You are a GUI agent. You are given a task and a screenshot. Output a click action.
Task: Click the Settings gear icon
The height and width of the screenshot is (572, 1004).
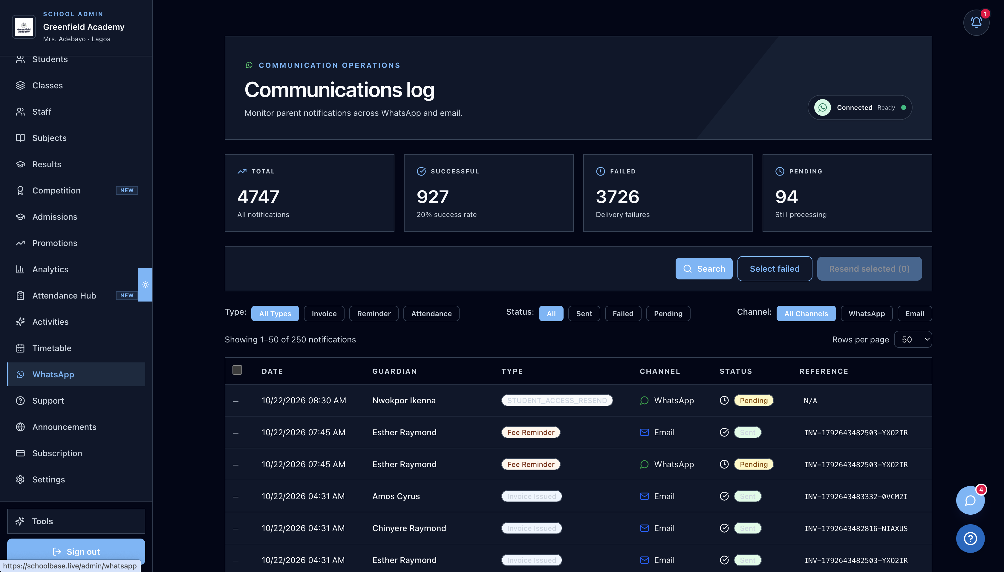pos(20,479)
